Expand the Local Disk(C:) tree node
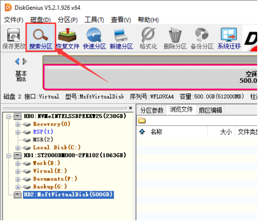The width and height of the screenshot is (258, 224). click(18, 148)
